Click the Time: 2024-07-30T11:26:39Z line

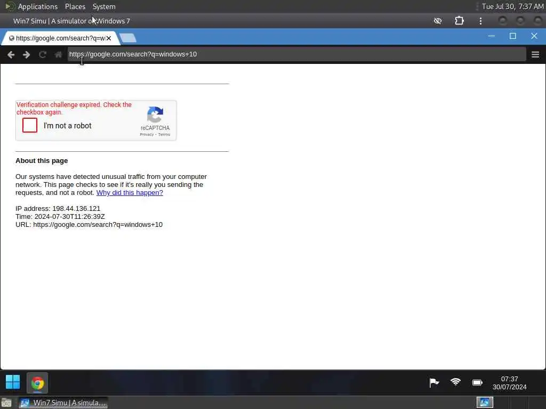click(x=60, y=217)
